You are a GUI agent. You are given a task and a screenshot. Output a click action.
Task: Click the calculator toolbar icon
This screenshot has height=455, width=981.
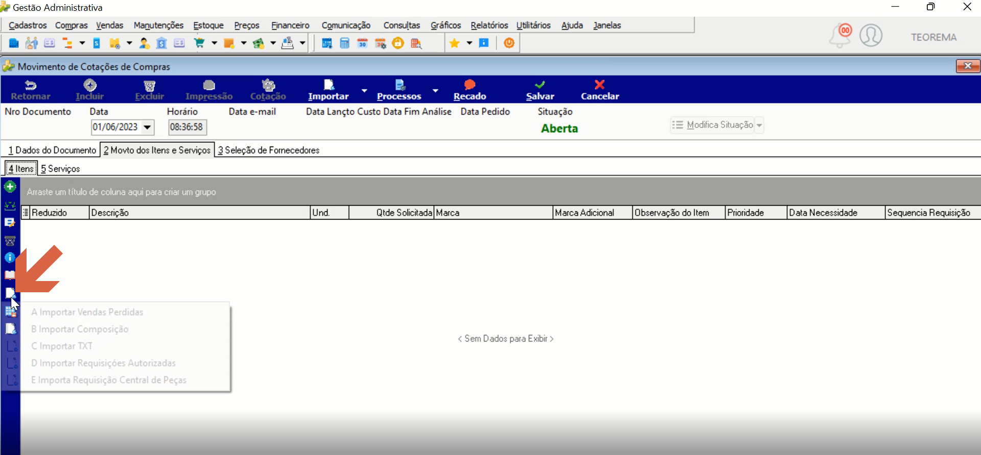click(345, 43)
